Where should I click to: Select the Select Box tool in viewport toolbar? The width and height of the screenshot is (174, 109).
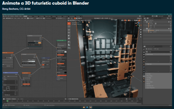pos(69,24)
